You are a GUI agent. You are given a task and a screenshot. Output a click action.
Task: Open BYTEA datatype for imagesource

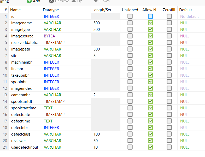(x=49, y=36)
